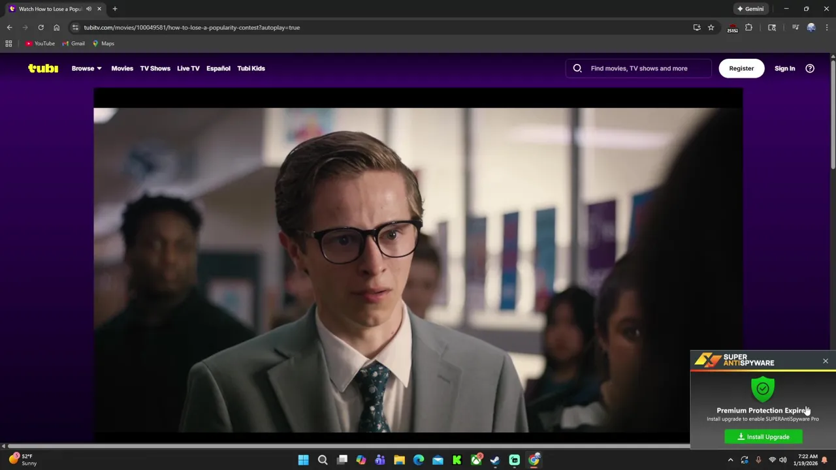This screenshot has width=836, height=470.
Task: Open Task View from the taskbar
Action: 342,460
